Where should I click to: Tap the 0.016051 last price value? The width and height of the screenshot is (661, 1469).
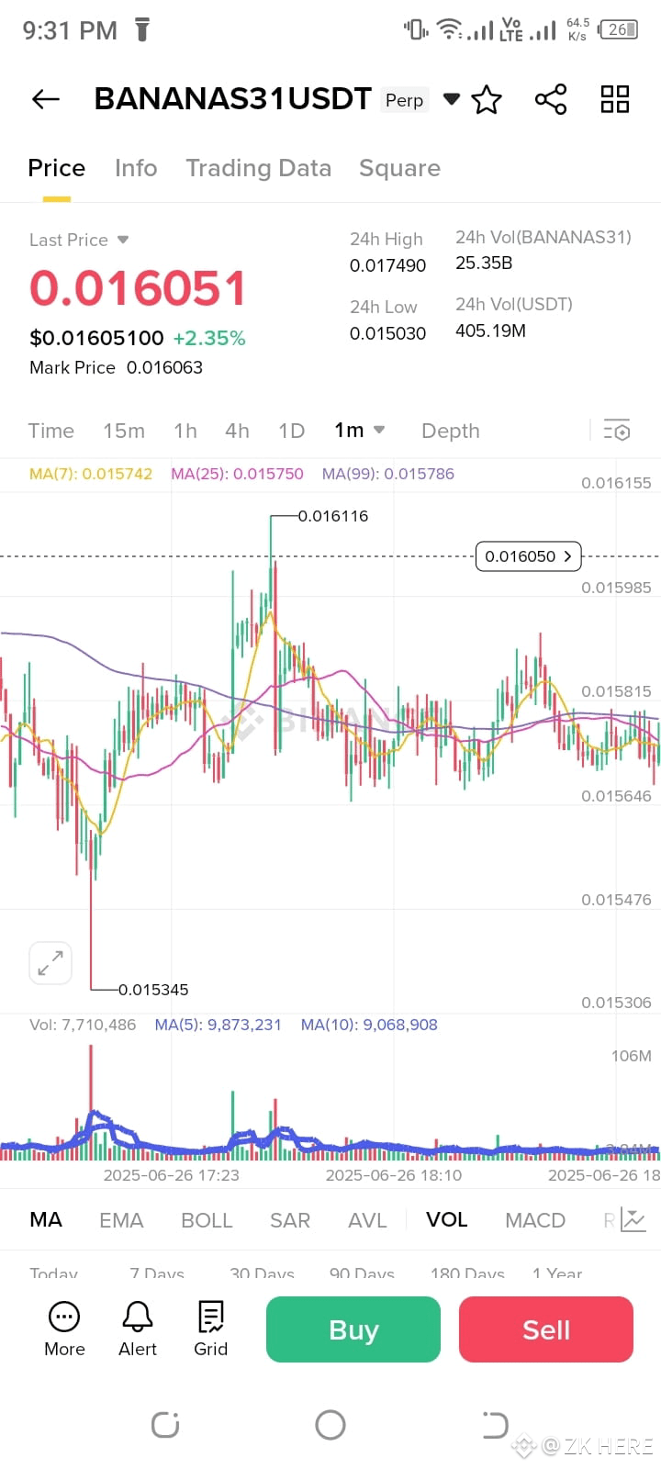tap(138, 288)
